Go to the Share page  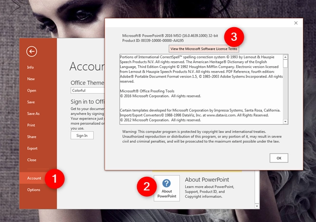32,137
